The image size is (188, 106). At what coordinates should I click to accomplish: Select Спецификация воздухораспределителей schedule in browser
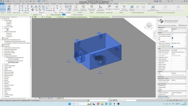(x=15, y=41)
